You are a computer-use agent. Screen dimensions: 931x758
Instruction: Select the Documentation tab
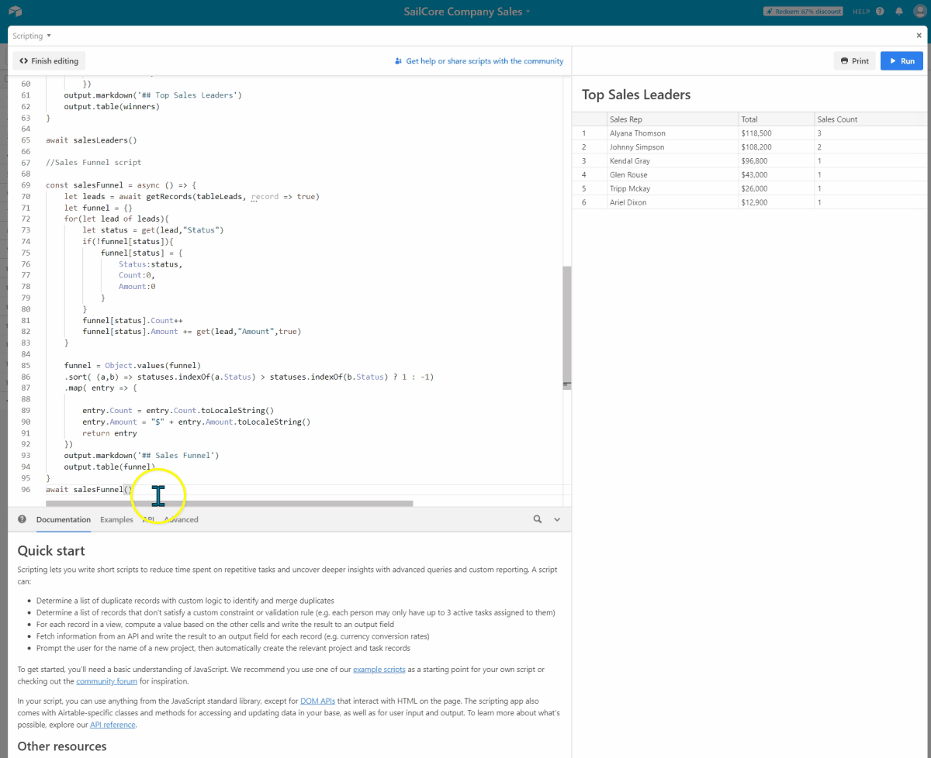point(64,519)
